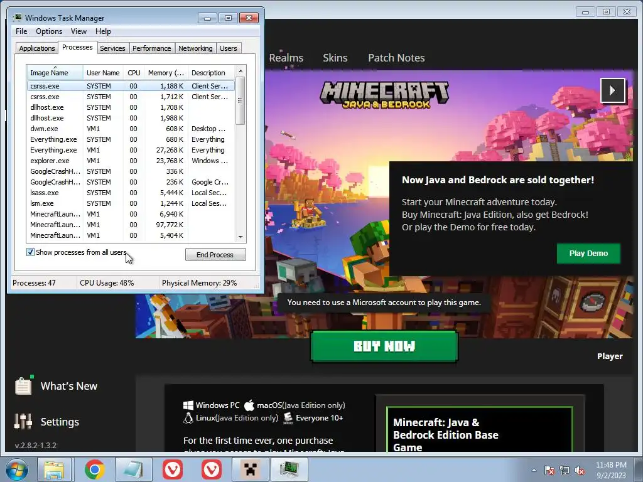Image resolution: width=643 pixels, height=482 pixels.
Task: Select csrss.exe row using 1,712 K
Action: click(131, 97)
